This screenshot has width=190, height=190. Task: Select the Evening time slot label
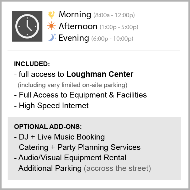[x=74, y=38]
